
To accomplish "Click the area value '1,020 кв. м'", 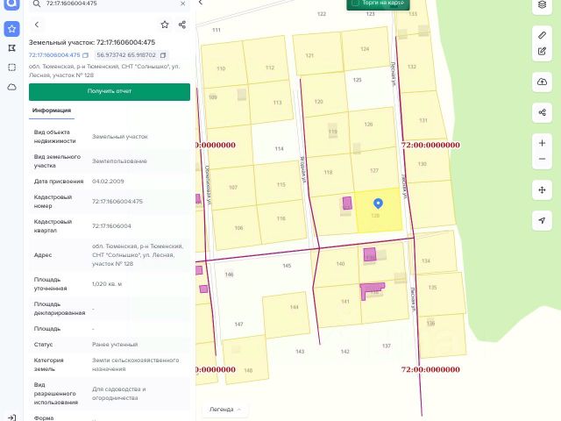I will click(107, 284).
